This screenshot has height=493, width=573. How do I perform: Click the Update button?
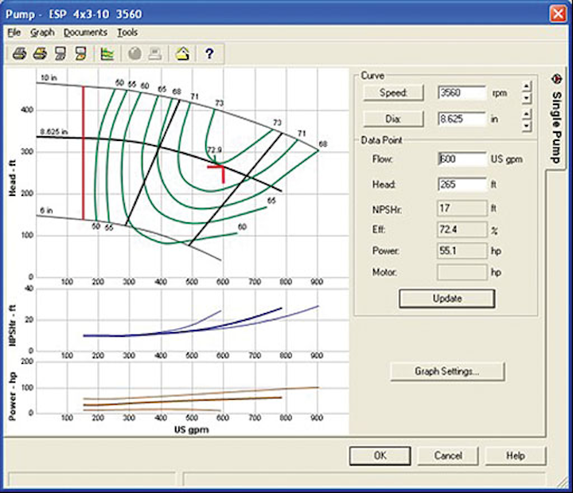click(447, 299)
